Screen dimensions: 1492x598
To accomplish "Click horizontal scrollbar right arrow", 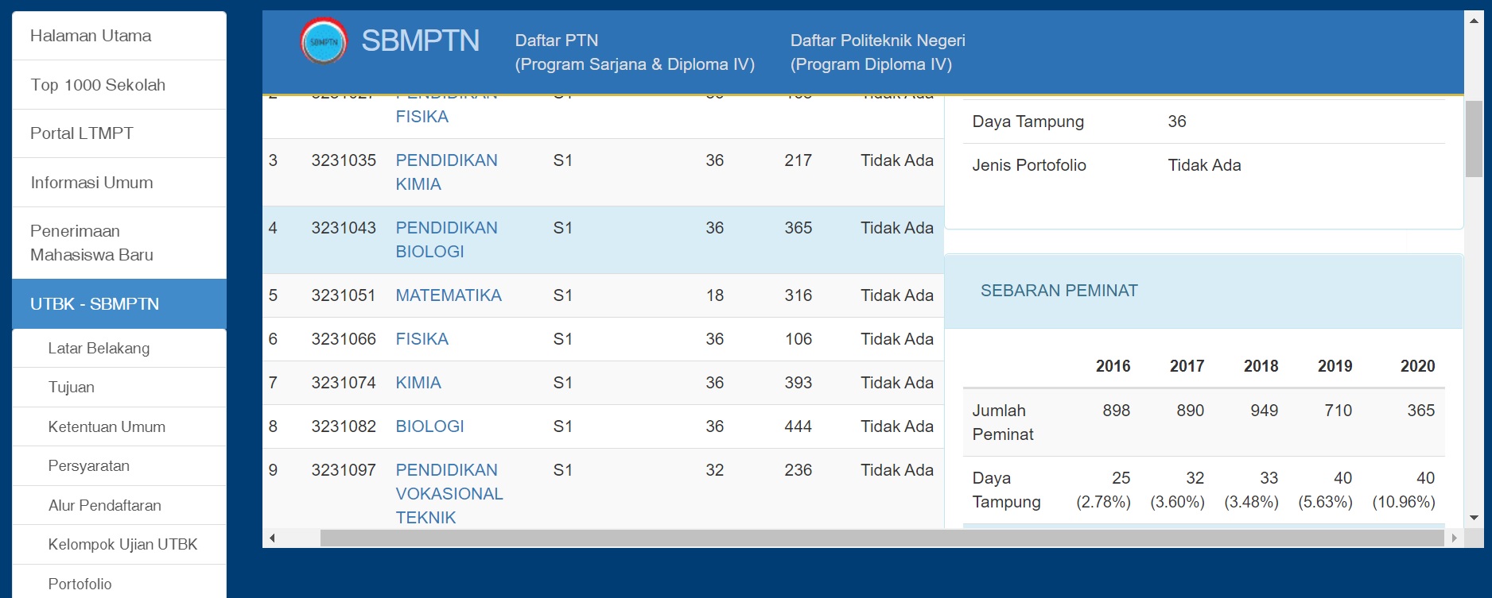I will pyautogui.click(x=1454, y=538).
